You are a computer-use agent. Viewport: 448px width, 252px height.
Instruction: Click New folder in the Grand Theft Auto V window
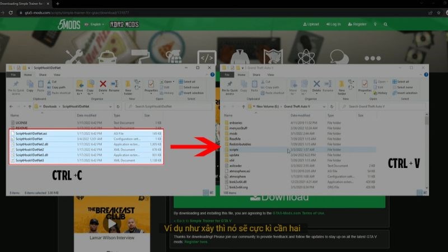342,87
